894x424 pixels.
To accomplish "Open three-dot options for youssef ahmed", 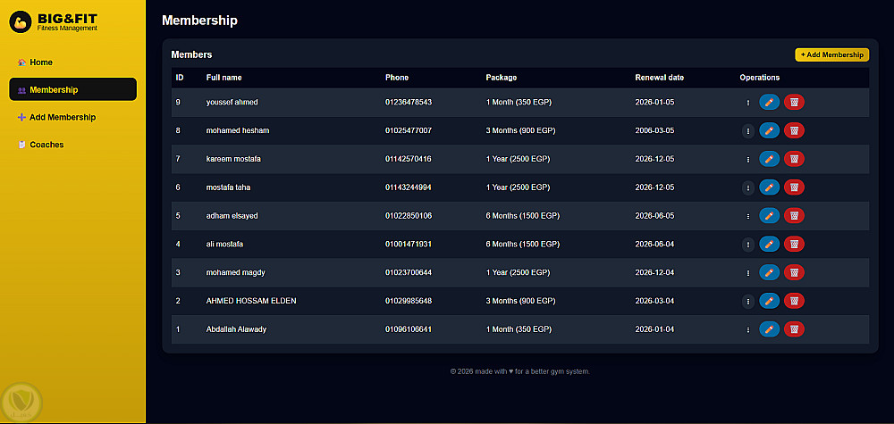I will pyautogui.click(x=748, y=103).
